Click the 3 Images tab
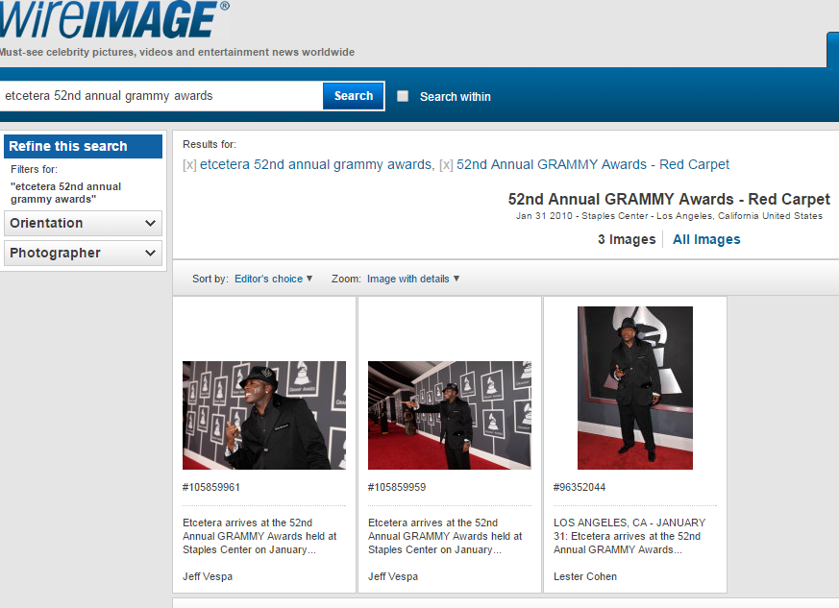The width and height of the screenshot is (839, 608). pyautogui.click(x=627, y=239)
